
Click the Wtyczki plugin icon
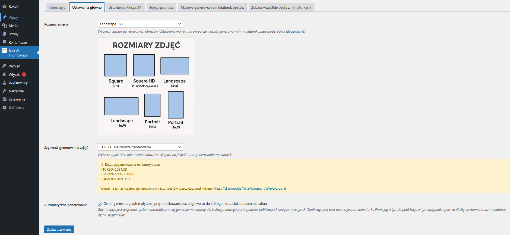pos(4,74)
